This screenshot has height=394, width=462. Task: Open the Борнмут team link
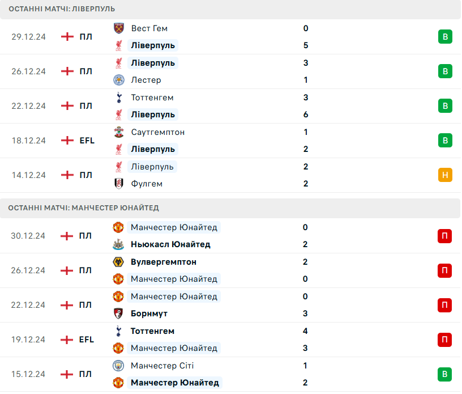point(149,313)
